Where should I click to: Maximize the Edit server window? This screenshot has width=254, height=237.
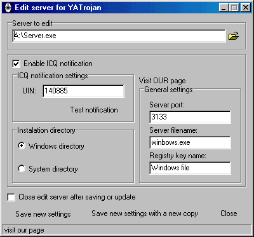234,8
